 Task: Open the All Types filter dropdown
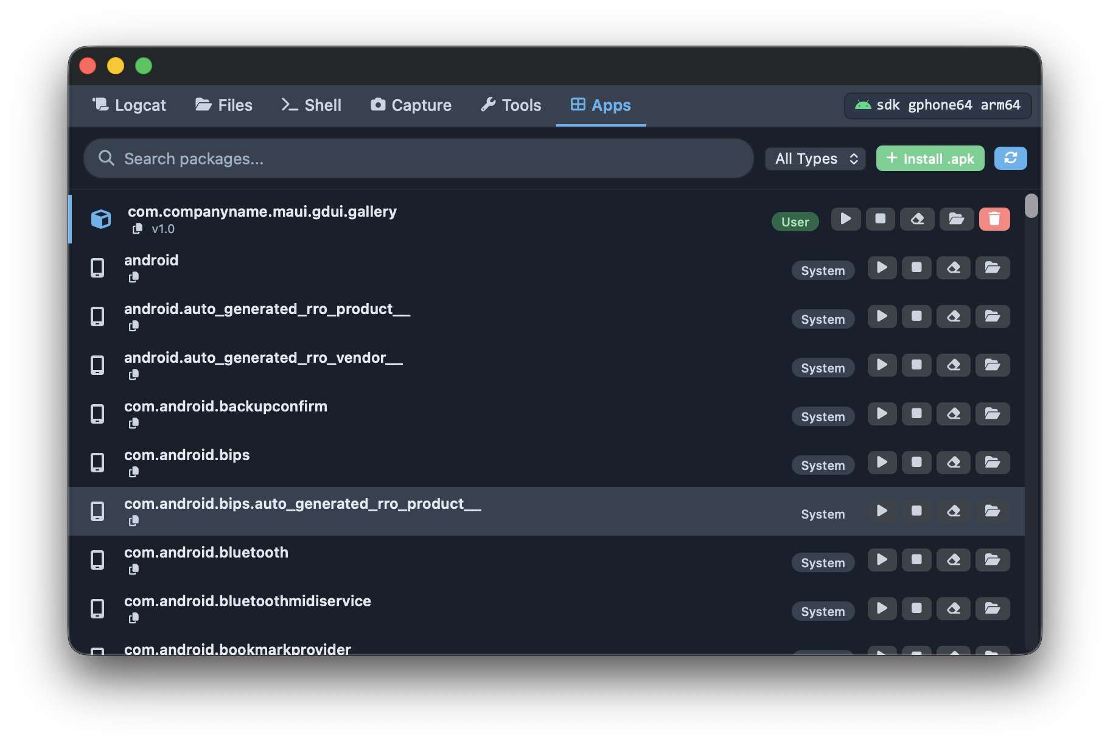pyautogui.click(x=815, y=158)
